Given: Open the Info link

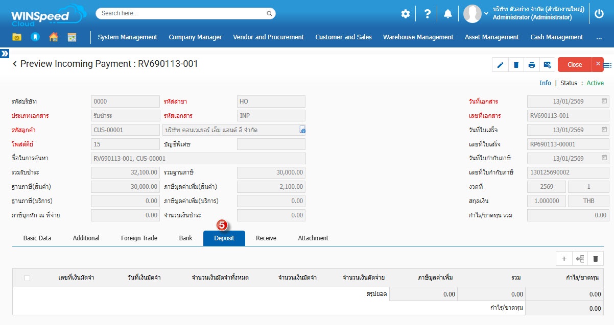Looking at the screenshot, I should (545, 83).
